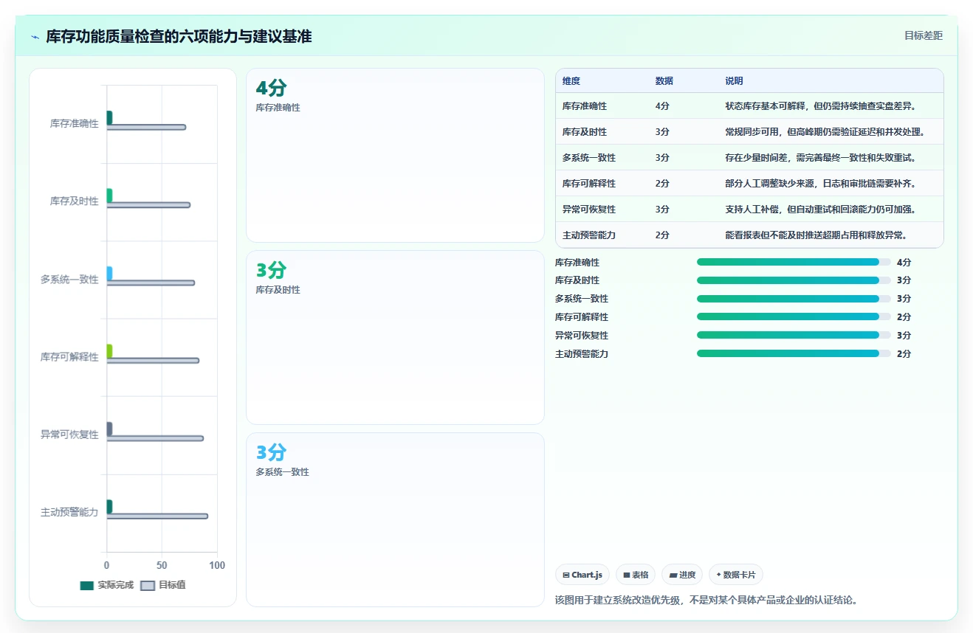Viewport: 973px width, 633px height.
Task: Click the green 库存可解释性 actual bar in chart
Action: pos(109,351)
